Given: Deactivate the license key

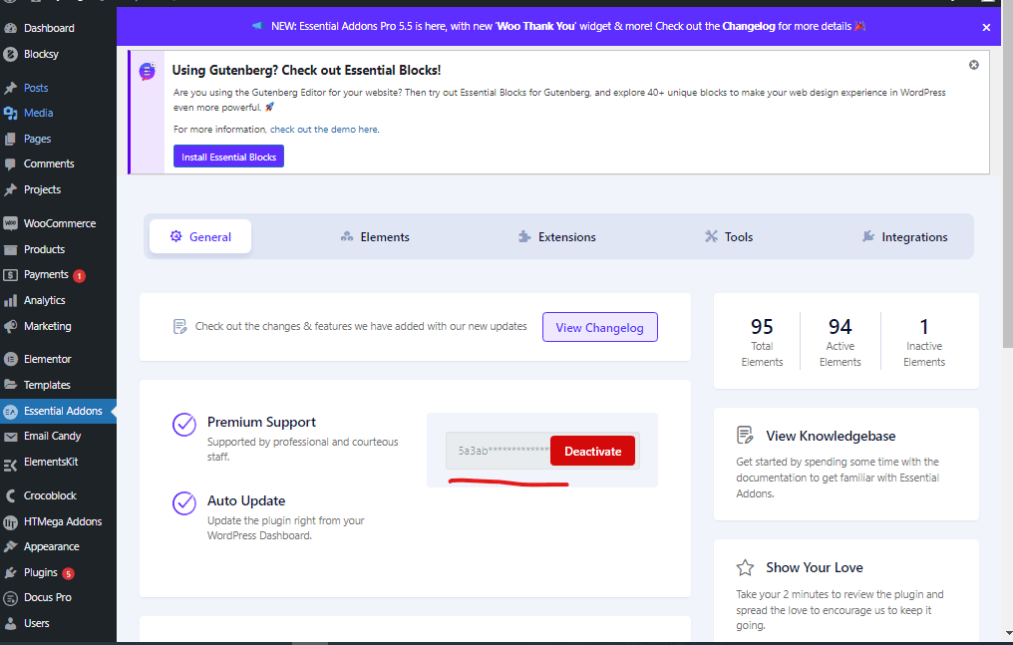Looking at the screenshot, I should 592,451.
